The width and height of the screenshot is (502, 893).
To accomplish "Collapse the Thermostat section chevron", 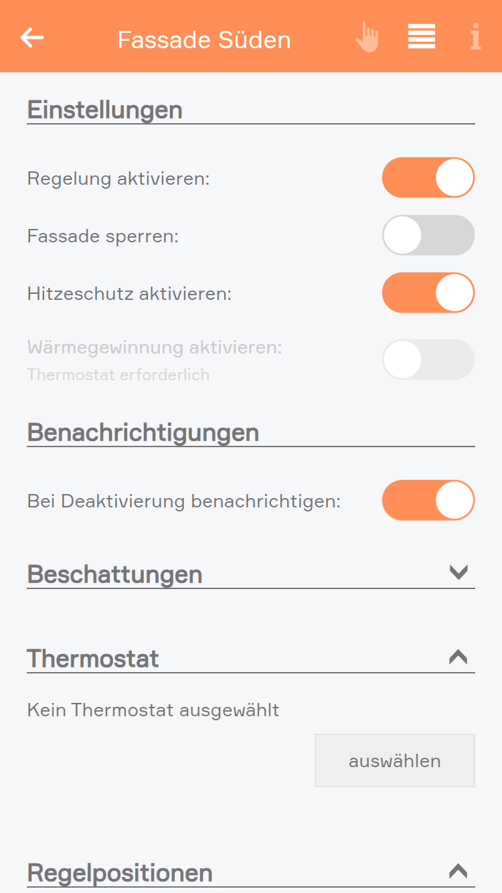I will (458, 657).
